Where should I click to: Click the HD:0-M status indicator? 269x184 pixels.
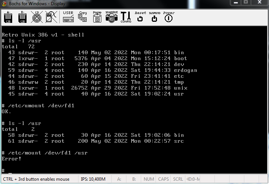click(x=193, y=179)
